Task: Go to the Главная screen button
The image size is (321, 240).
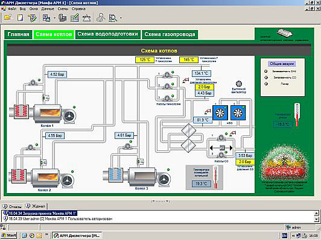Action: [18, 34]
